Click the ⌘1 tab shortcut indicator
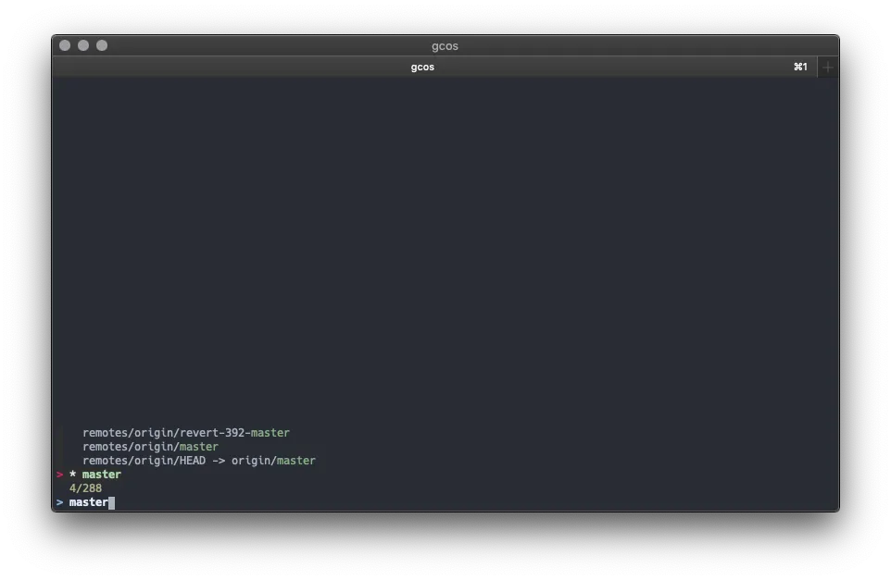This screenshot has height=580, width=891. (x=800, y=66)
